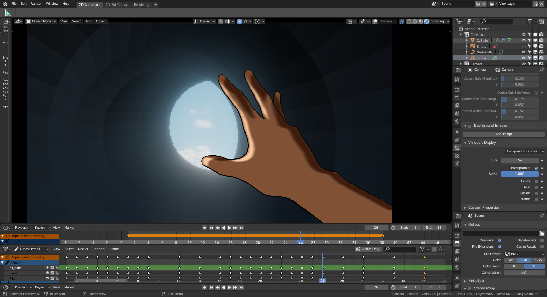Expand the Stroke object in outliner

(467, 58)
